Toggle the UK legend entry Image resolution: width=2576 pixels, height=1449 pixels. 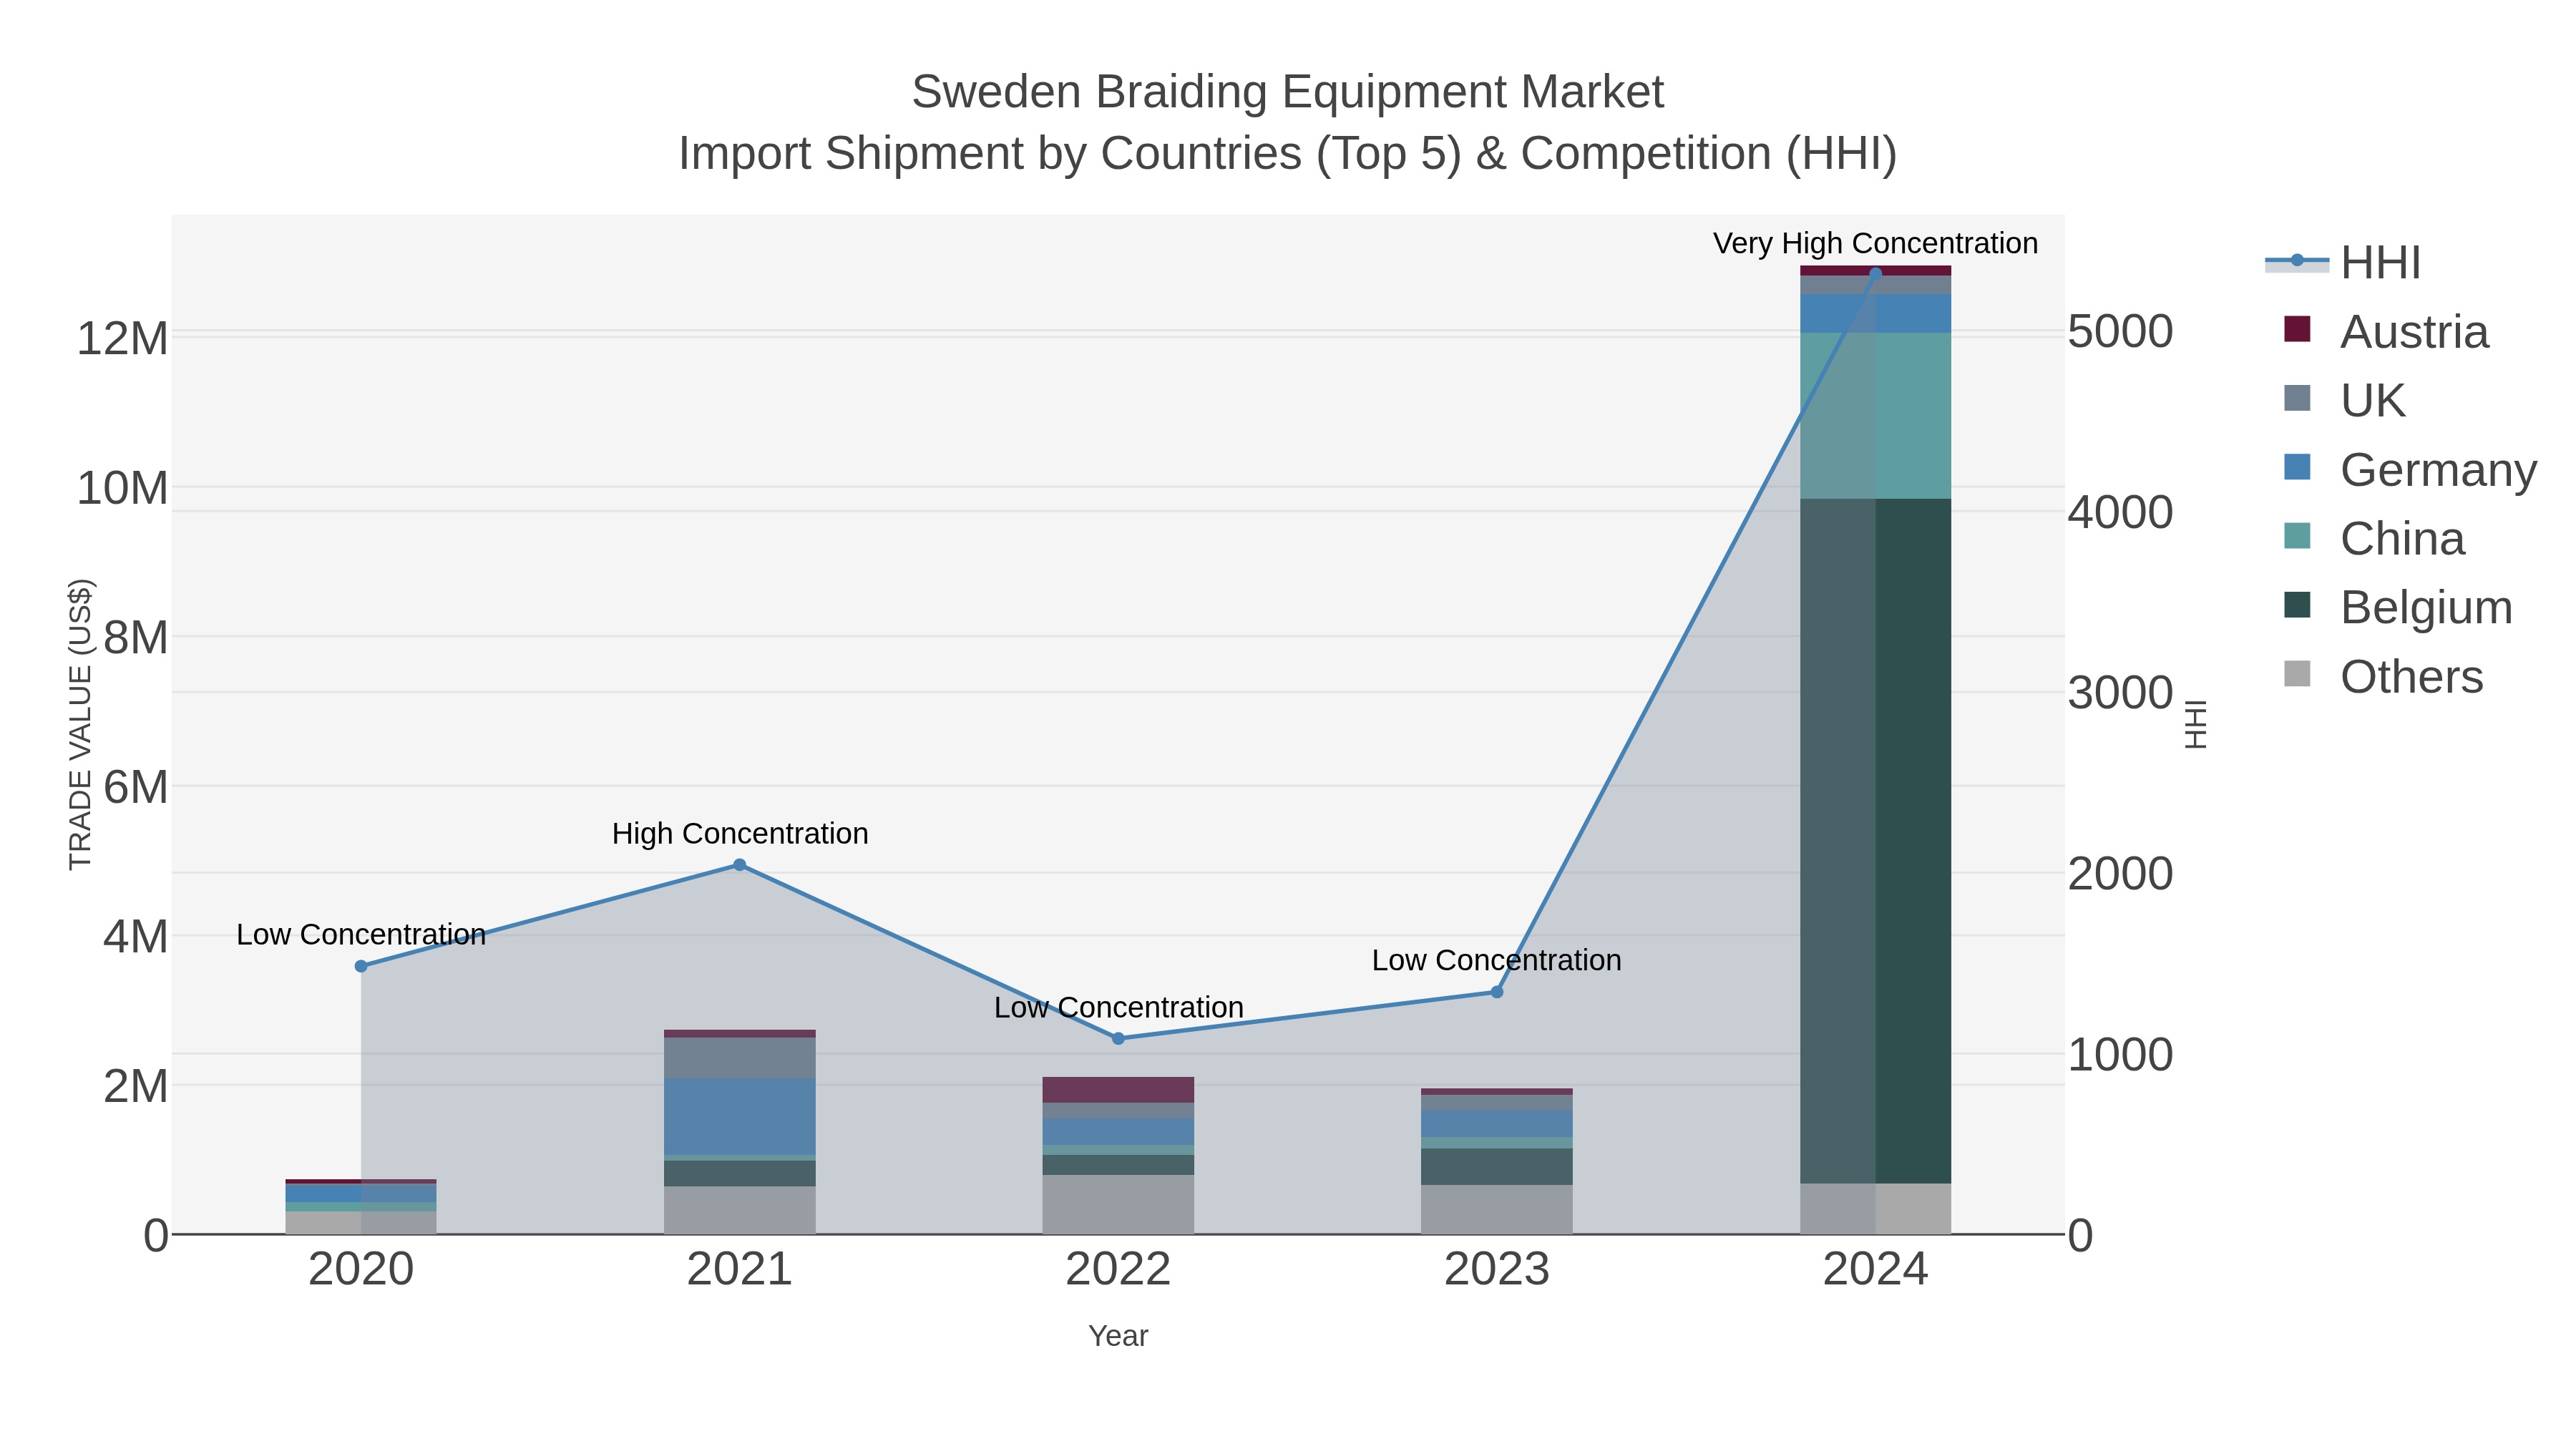click(2344, 400)
